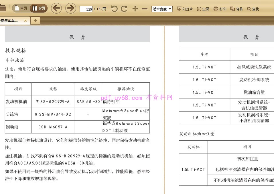The width and height of the screenshot is (274, 194).
Task: Enter full screen (全屏) mode
Action: coord(203,9)
